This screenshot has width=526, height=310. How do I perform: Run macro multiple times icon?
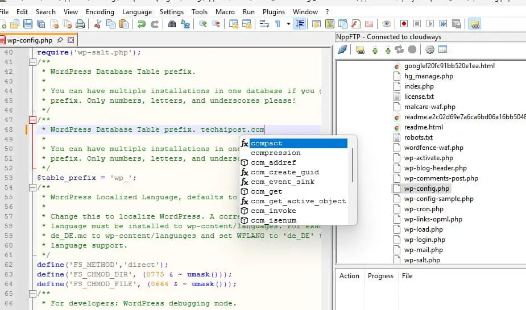[x=443, y=24]
